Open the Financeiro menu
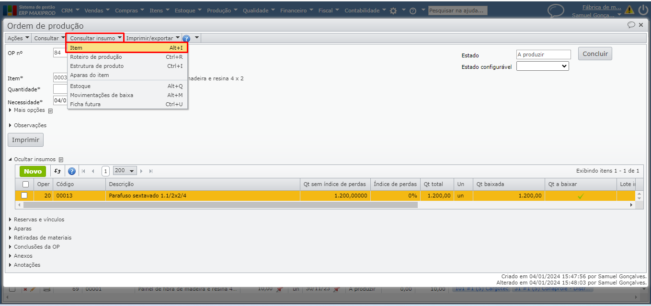Screen dimensions: 651x306 pos(297,11)
